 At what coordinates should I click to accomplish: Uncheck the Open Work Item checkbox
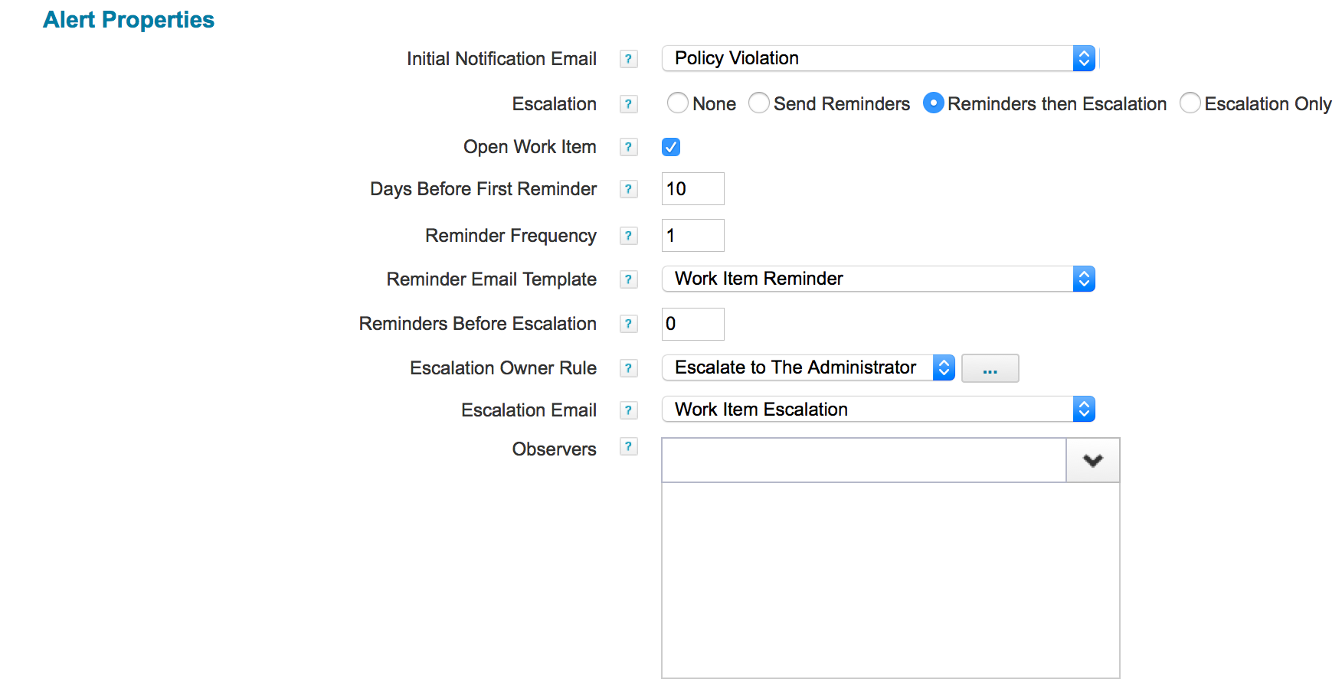coord(671,147)
